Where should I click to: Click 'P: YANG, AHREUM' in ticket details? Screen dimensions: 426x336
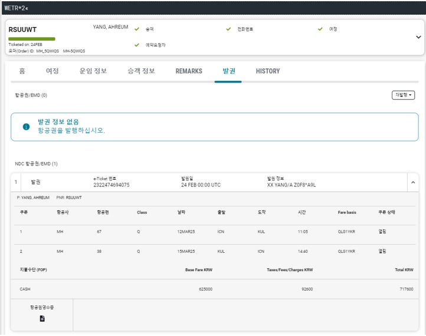(x=33, y=197)
